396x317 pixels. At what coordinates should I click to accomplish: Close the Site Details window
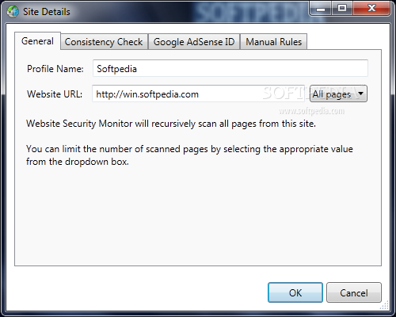point(371,10)
